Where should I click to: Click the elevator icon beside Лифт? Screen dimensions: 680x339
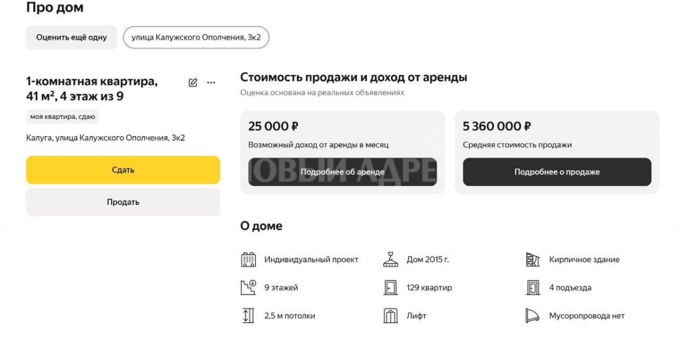[390, 316]
